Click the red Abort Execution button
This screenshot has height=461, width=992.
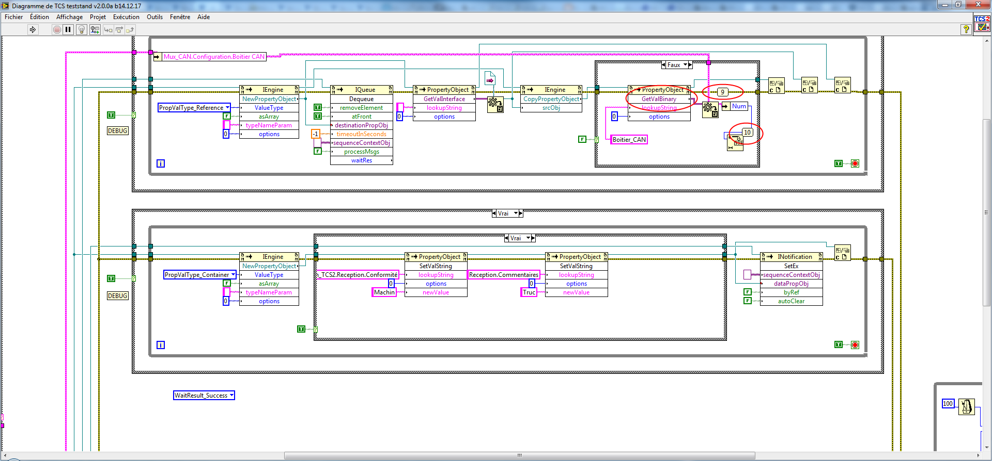[x=57, y=29]
